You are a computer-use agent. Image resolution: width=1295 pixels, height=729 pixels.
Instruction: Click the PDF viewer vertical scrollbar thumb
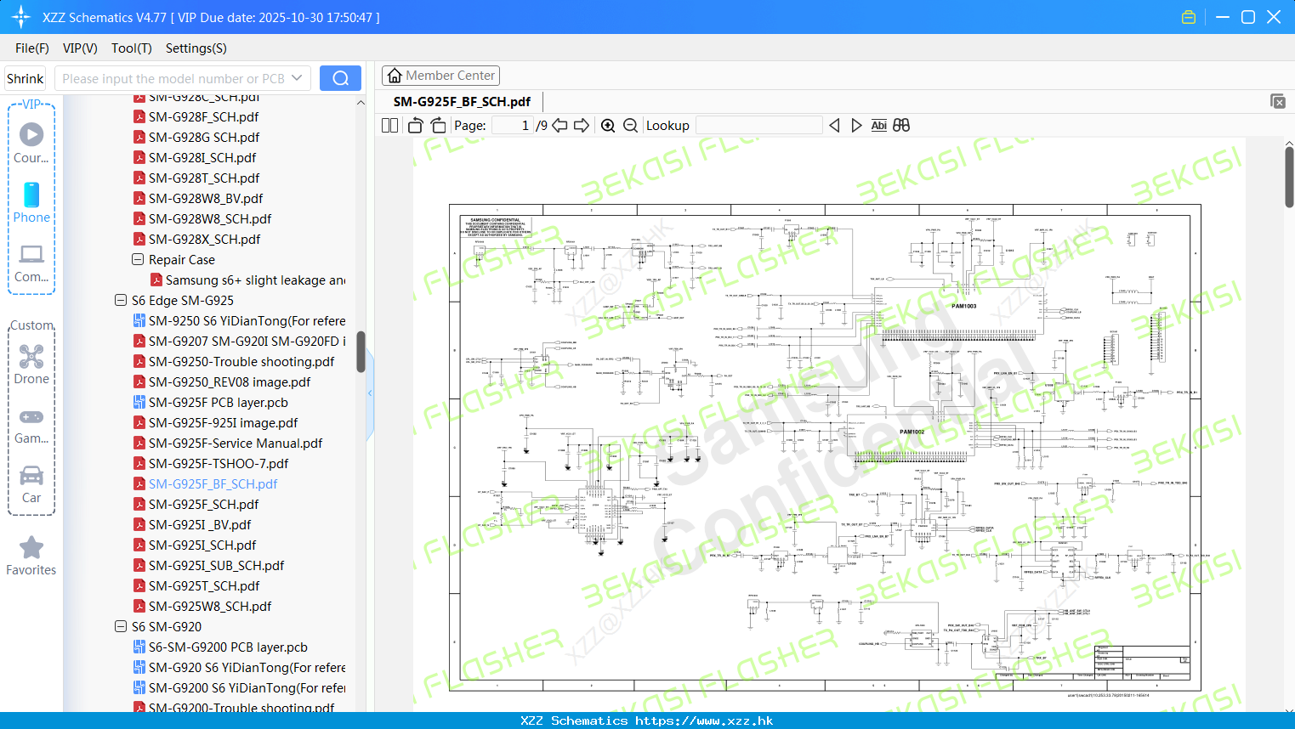[1289, 177]
